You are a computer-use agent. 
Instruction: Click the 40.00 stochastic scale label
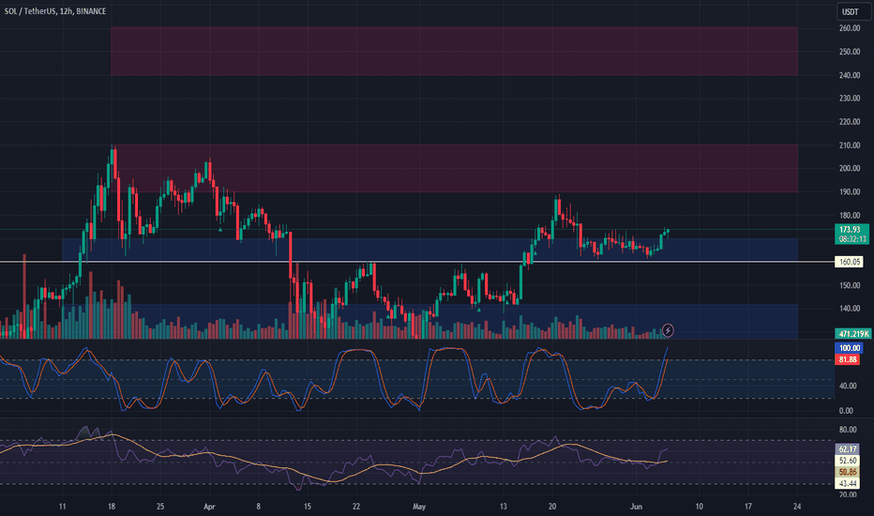click(x=846, y=386)
